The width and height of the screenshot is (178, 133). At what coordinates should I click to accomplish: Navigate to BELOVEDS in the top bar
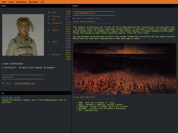(x=34, y=2)
